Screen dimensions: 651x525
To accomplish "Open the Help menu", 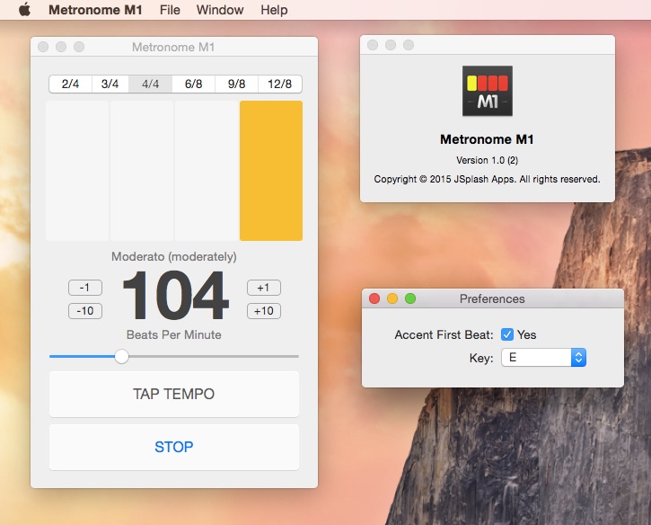I will click(274, 10).
